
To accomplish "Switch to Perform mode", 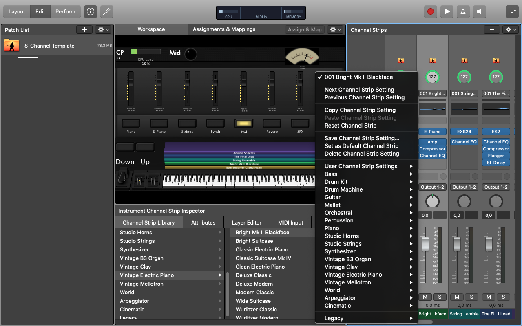I will point(65,11).
